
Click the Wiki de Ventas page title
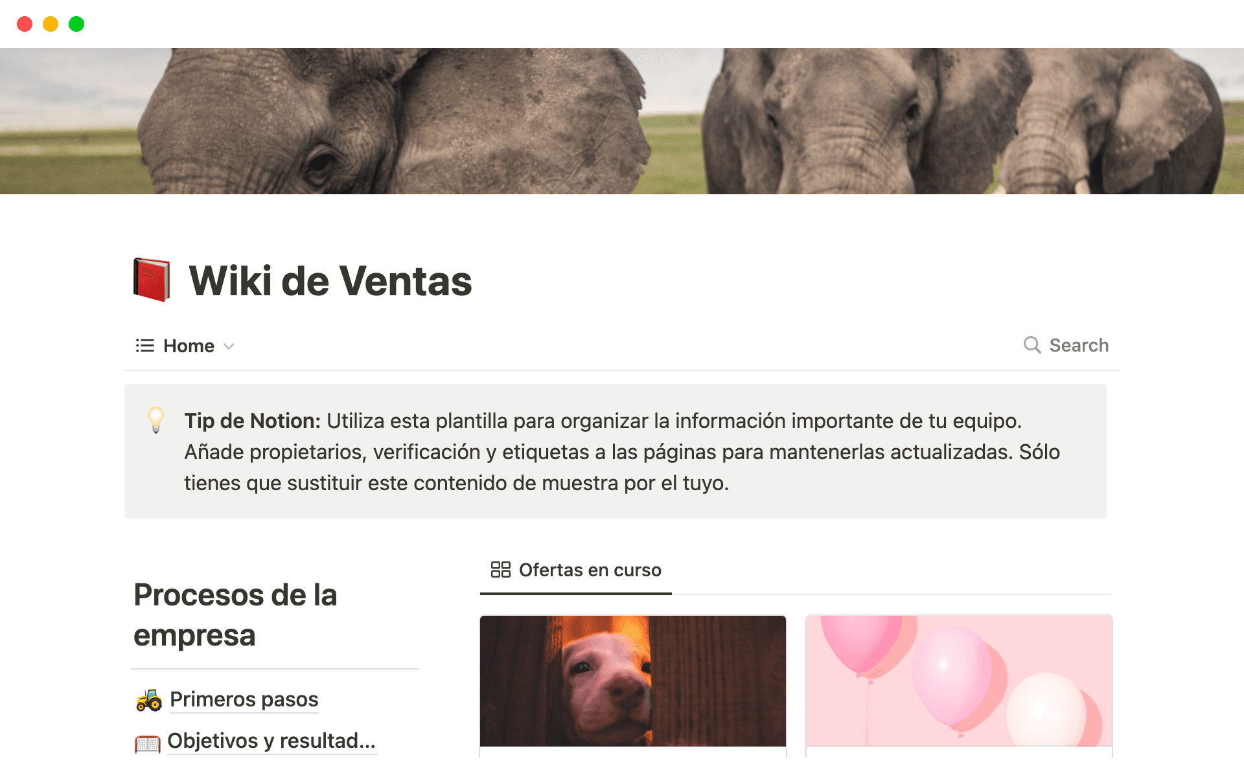point(330,281)
